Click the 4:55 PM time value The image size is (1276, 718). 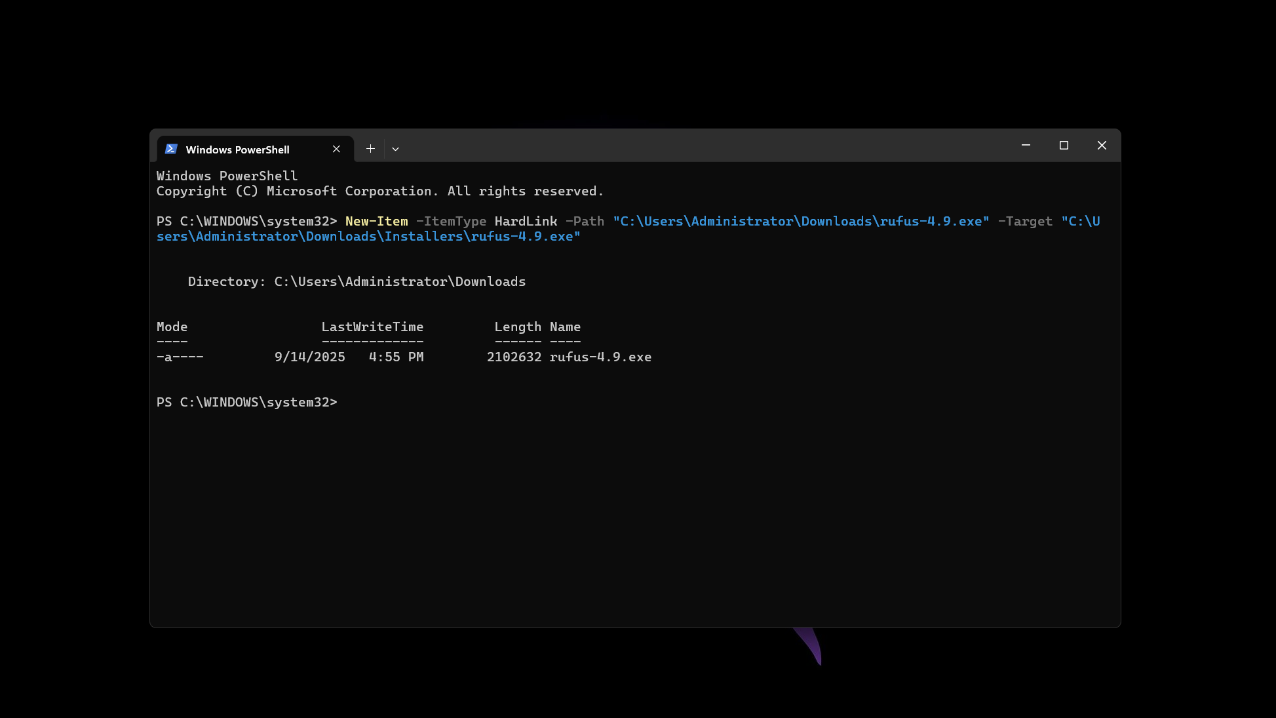pos(396,357)
